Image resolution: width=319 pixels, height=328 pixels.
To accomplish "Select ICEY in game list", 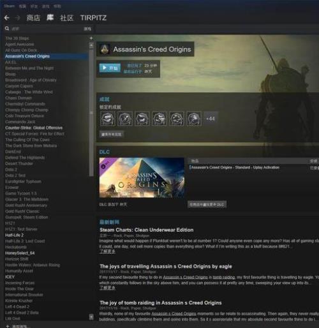I will 10,277.
